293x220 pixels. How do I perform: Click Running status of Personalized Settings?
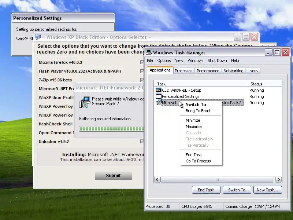(x=257, y=96)
